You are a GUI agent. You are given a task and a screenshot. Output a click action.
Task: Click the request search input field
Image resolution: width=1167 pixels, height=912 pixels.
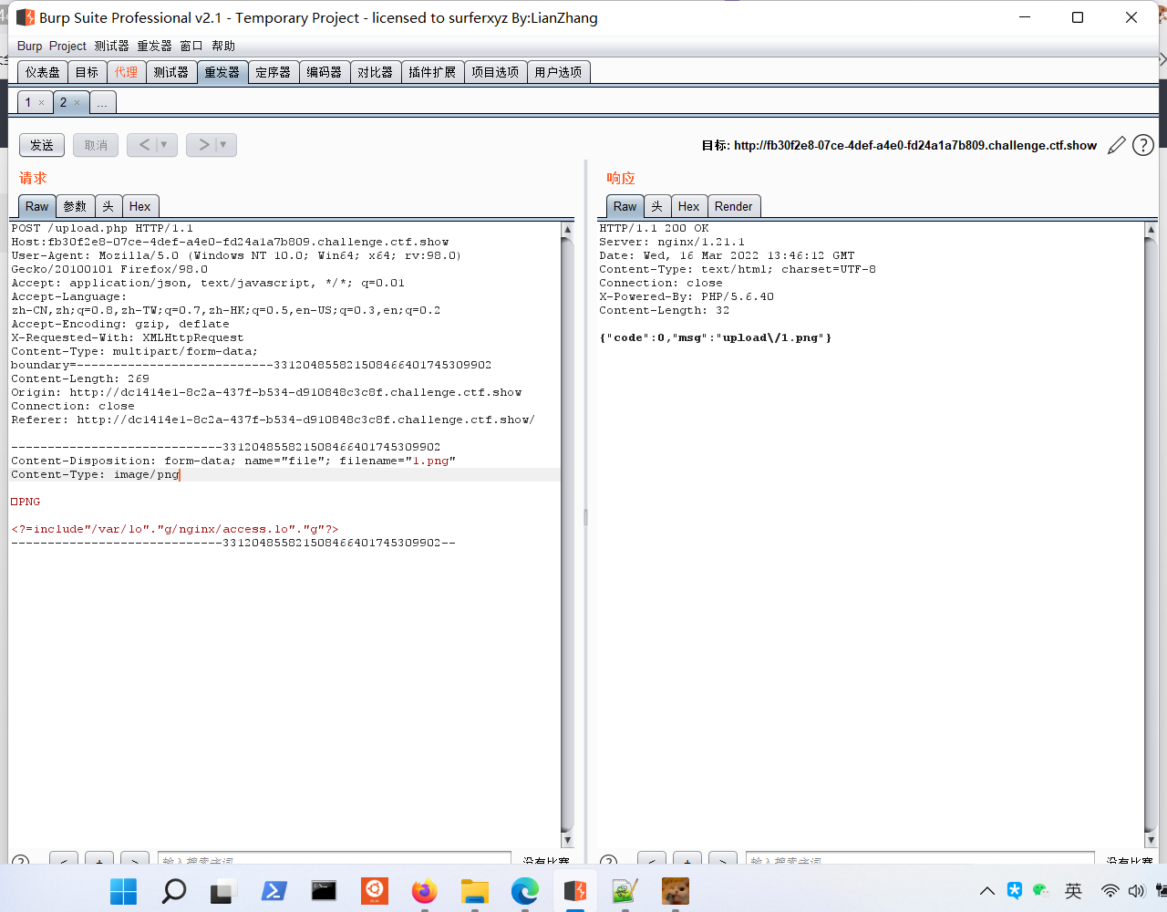(x=334, y=859)
